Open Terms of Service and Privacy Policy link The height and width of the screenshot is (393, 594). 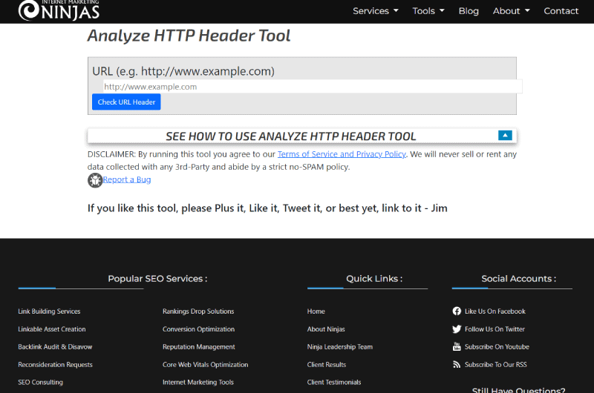click(342, 154)
